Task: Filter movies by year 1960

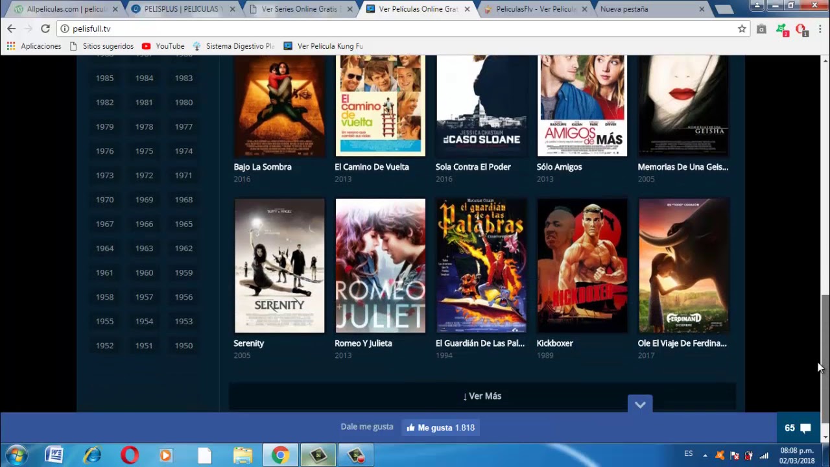Action: point(144,272)
